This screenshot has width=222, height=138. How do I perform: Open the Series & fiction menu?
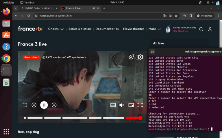79,29
